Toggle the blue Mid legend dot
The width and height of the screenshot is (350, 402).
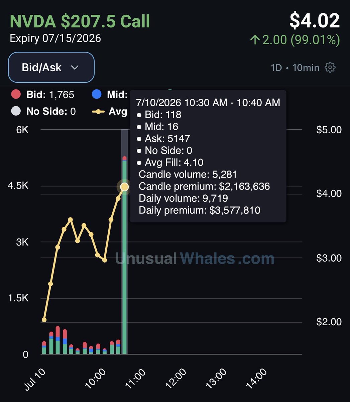[97, 94]
